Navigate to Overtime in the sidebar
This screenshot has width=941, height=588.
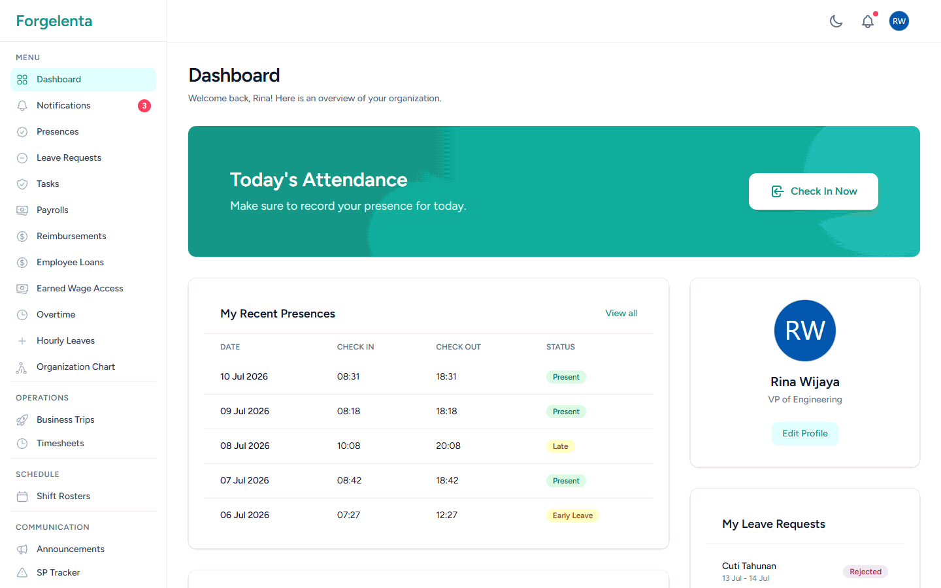pos(83,315)
